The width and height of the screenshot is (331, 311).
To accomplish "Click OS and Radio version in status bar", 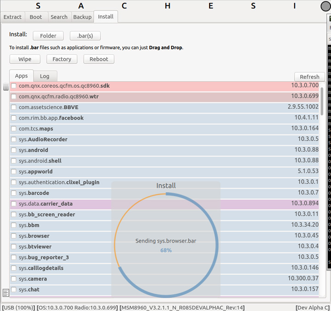I will click(77, 308).
